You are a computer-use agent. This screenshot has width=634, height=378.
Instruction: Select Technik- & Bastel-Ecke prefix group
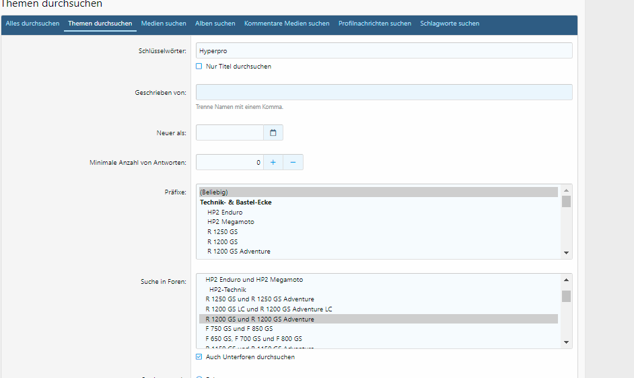[x=378, y=202]
